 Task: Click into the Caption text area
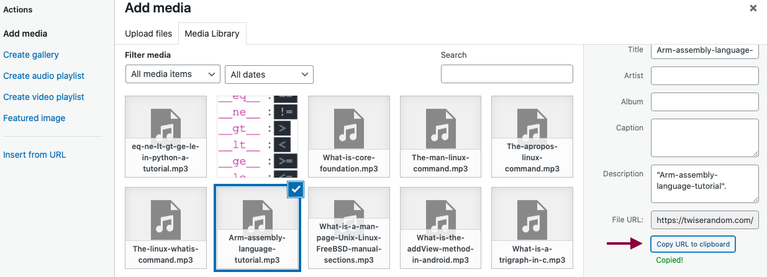tap(705, 138)
